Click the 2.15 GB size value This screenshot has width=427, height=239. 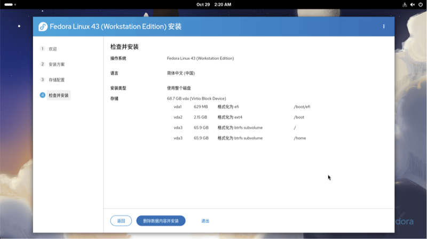point(201,117)
